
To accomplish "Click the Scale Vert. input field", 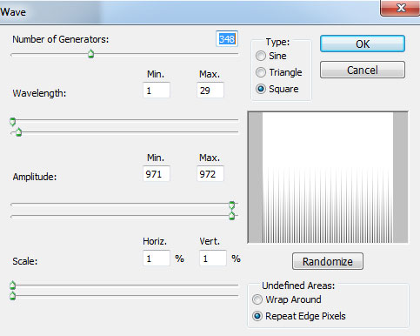I will tap(213, 259).
